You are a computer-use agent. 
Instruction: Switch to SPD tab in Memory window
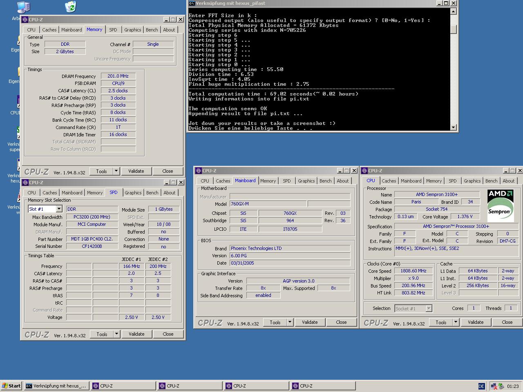pyautogui.click(x=113, y=30)
